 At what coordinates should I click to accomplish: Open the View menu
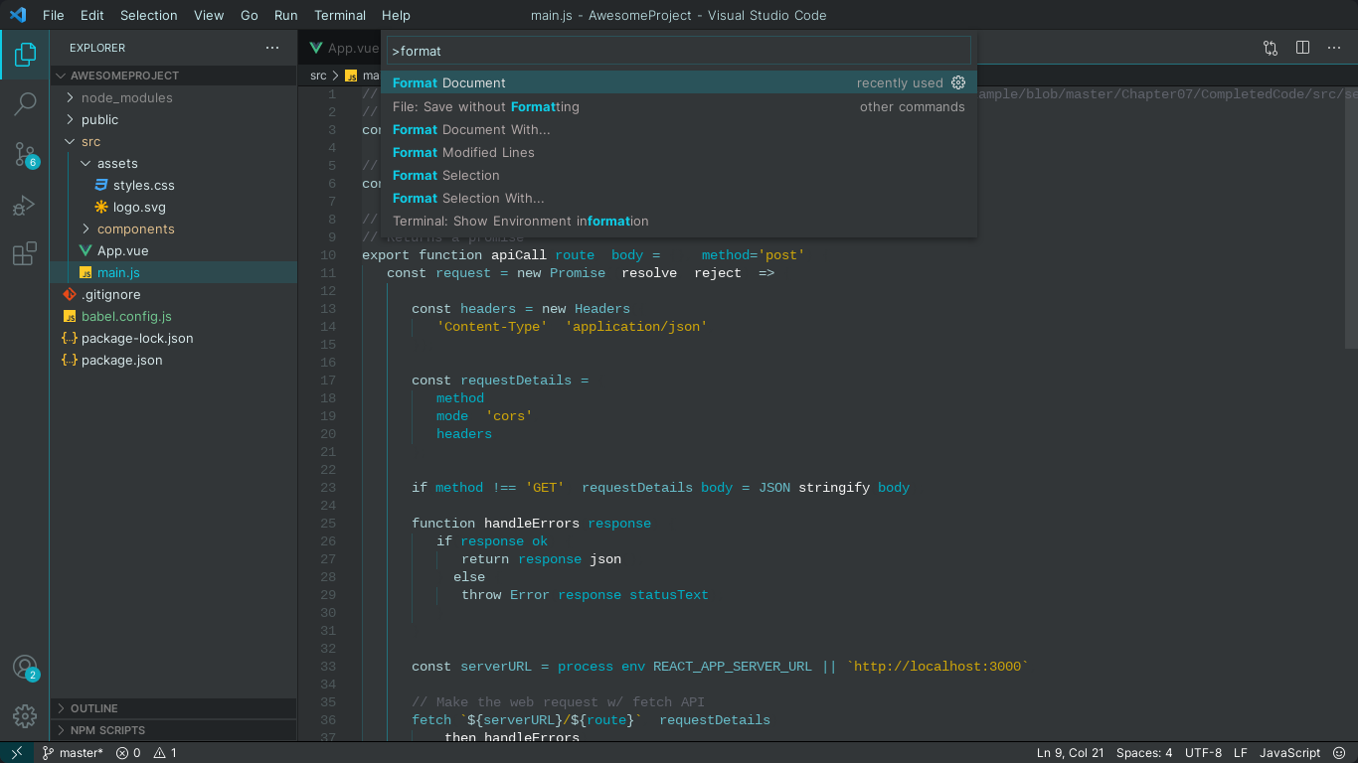click(x=209, y=15)
